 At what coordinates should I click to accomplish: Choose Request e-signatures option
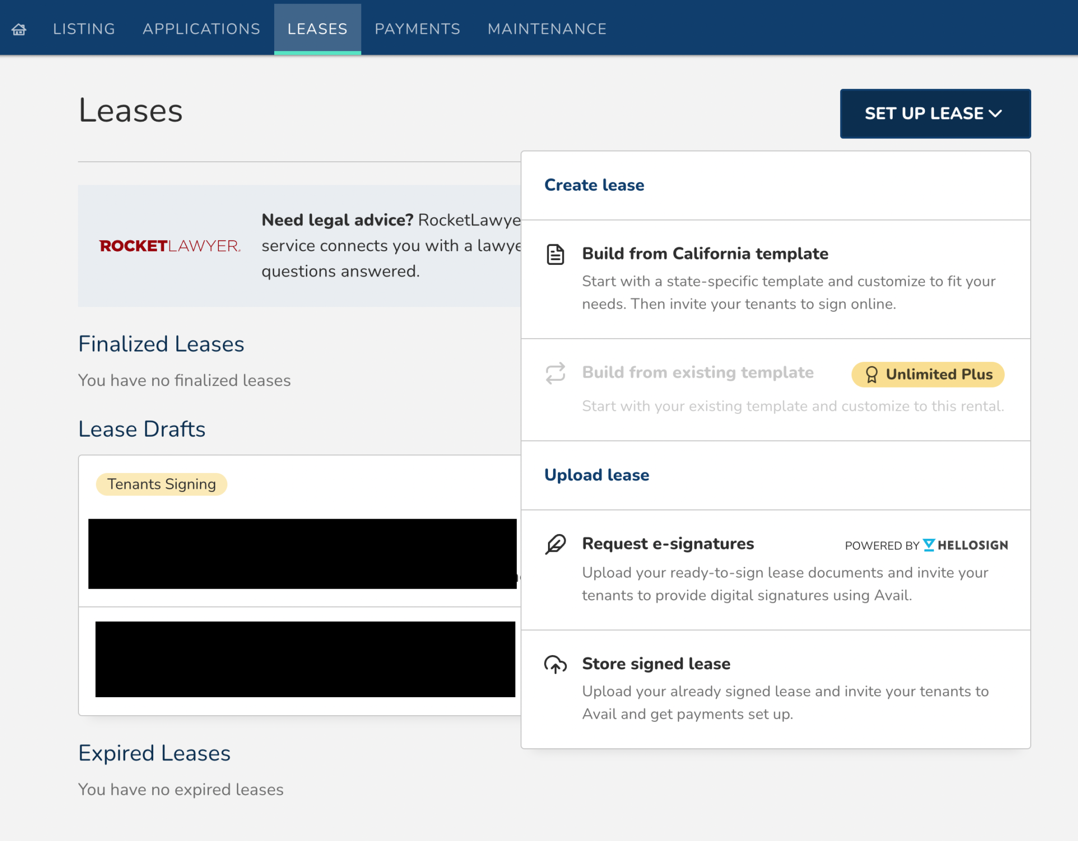tap(668, 543)
